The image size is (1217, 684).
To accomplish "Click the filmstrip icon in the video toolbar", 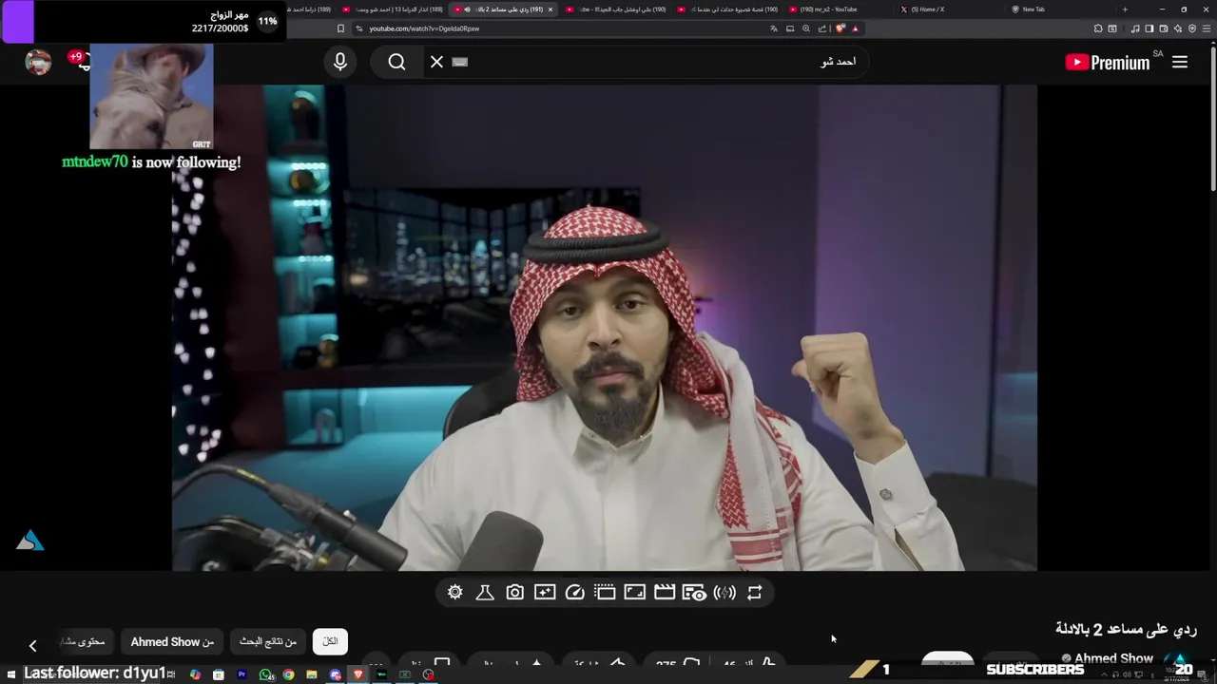I will [605, 593].
